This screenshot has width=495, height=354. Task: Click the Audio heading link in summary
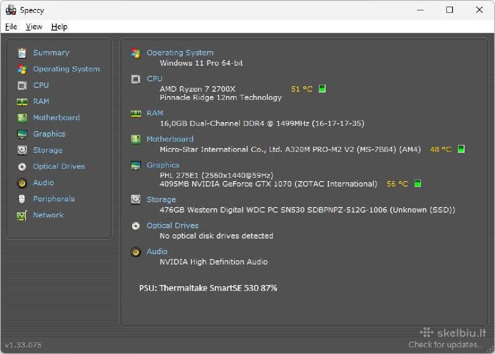157,251
